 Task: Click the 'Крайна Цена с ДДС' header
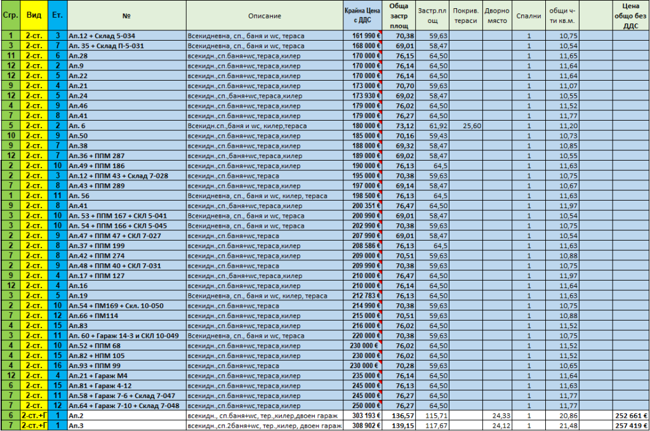point(362,15)
